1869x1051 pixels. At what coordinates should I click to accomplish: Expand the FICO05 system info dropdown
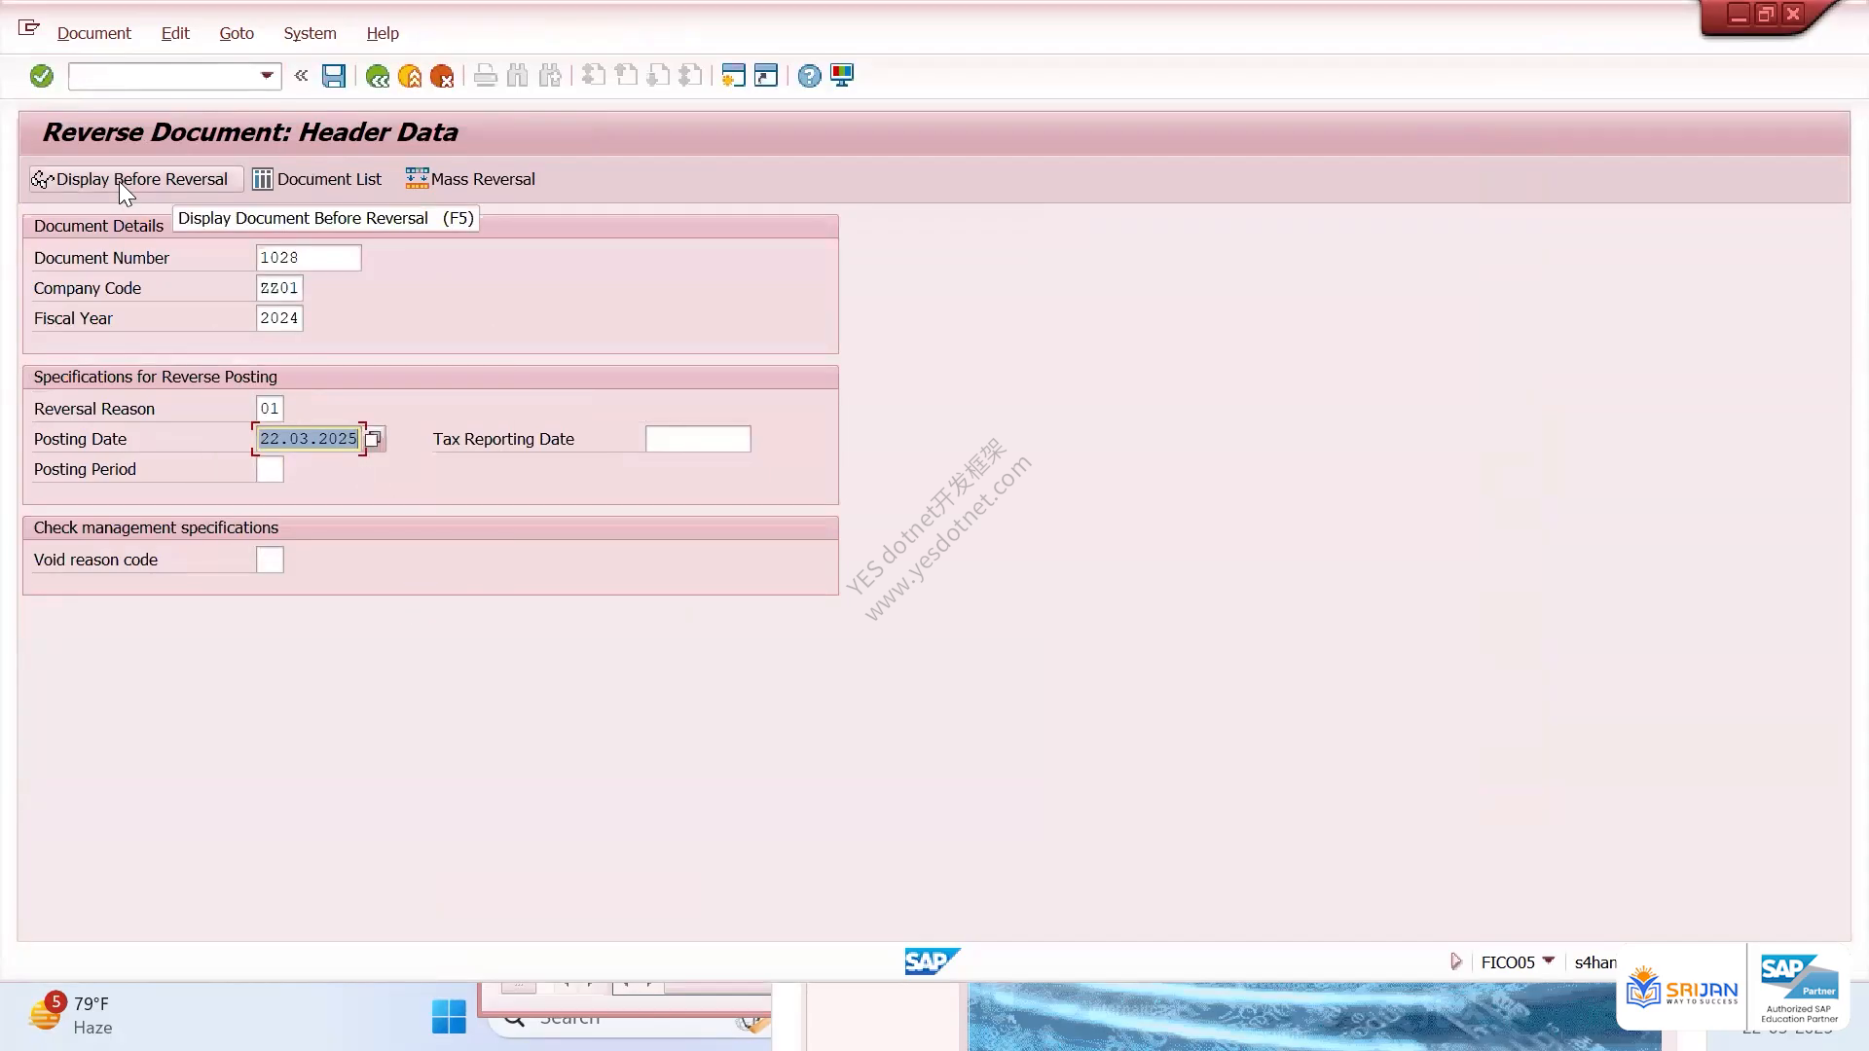(x=1548, y=961)
